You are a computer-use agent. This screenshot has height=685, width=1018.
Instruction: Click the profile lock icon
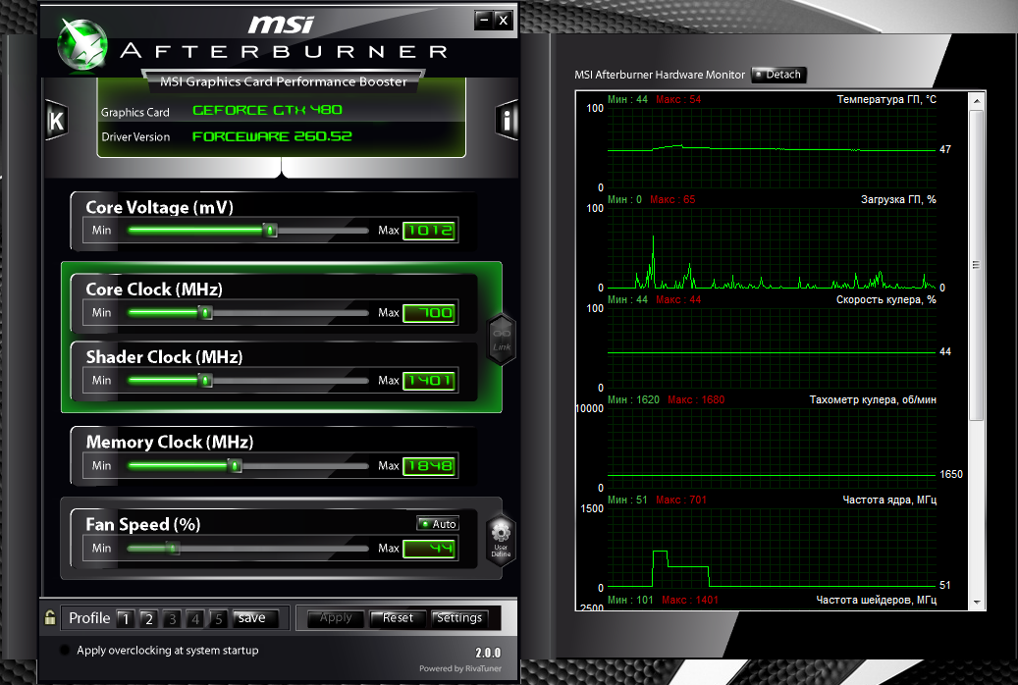50,617
